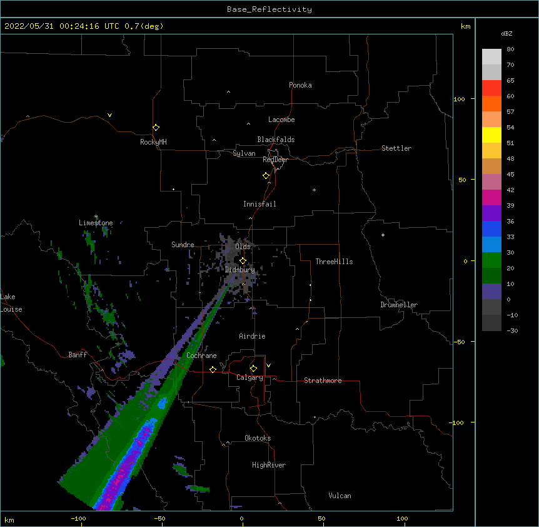Select the orange swatch between 60 and 57 dBZ
Image resolution: width=539 pixels, height=527 pixels.
click(491, 104)
